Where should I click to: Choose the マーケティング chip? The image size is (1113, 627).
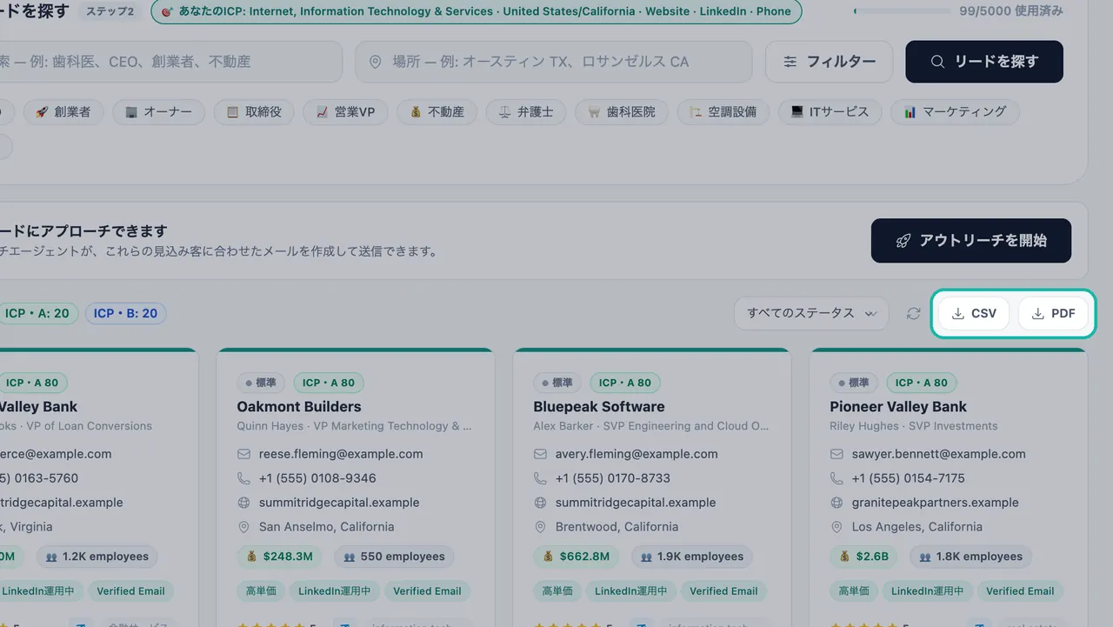[x=955, y=112]
